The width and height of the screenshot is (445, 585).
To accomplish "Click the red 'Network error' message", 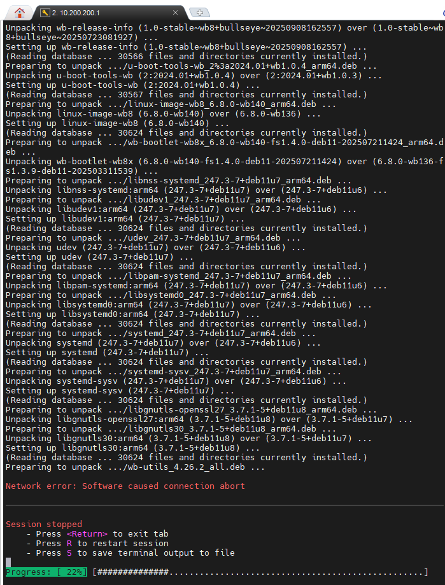I will pyautogui.click(x=125, y=486).
